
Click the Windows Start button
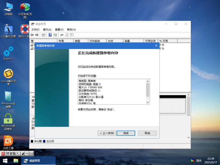click(x=5, y=161)
